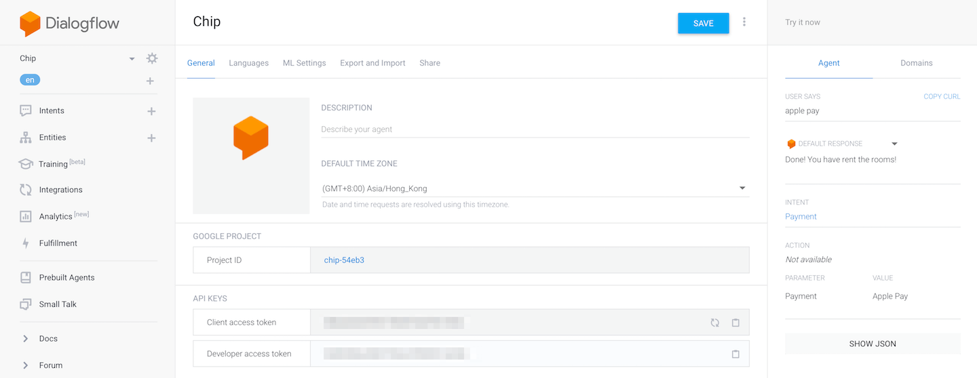This screenshot has width=977, height=378.
Task: Click the agent description input field
Action: (535, 129)
